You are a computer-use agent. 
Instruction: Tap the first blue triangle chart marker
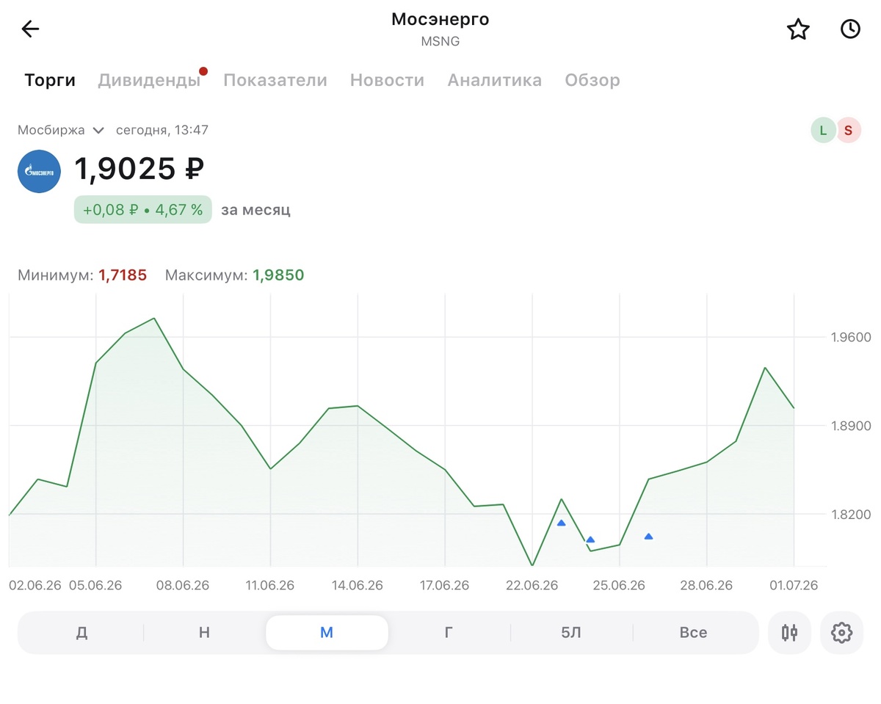562,523
